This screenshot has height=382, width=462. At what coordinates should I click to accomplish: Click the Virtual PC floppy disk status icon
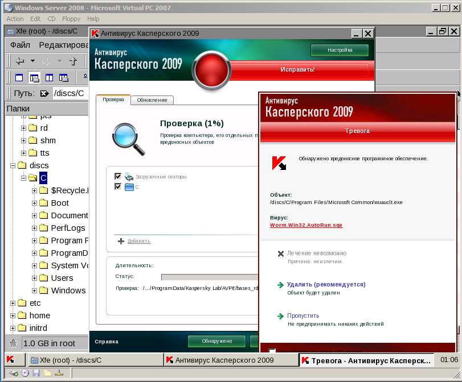point(36,373)
